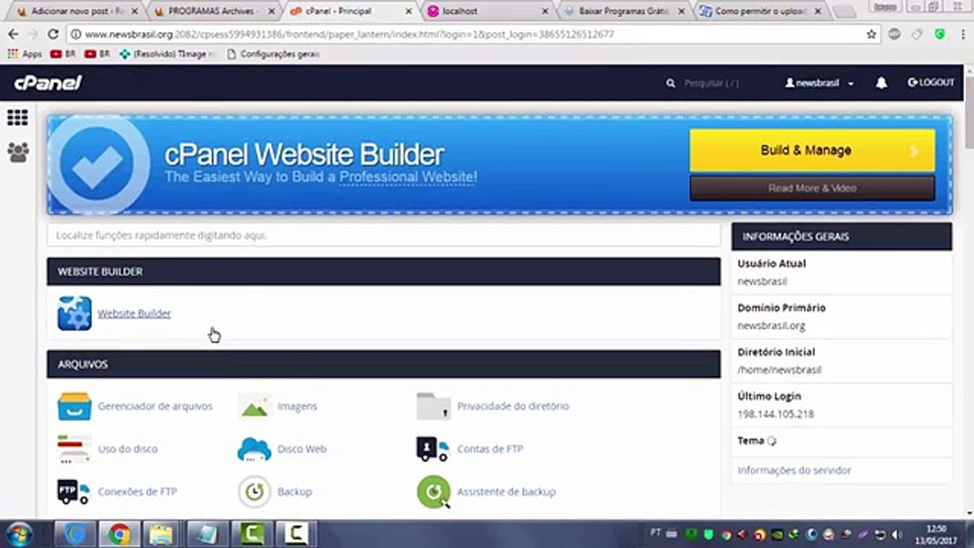Screen dimensions: 974x548
Task: Click the cPanel logo
Action: 48,83
